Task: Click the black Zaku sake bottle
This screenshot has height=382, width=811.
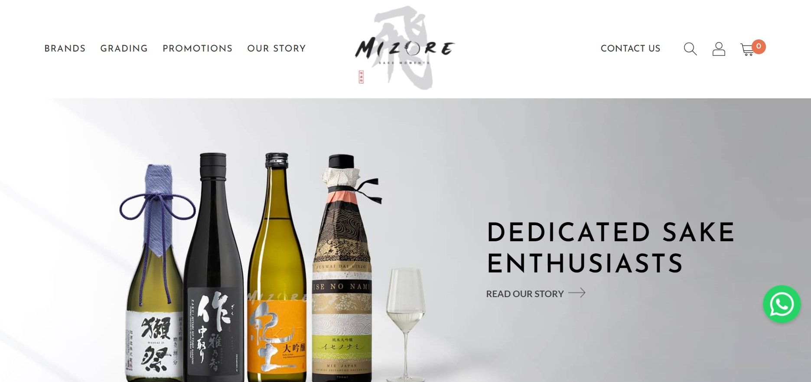Action: pyautogui.click(x=213, y=267)
